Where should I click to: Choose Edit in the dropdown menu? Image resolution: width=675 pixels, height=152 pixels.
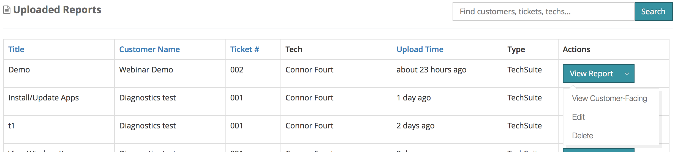click(x=578, y=117)
